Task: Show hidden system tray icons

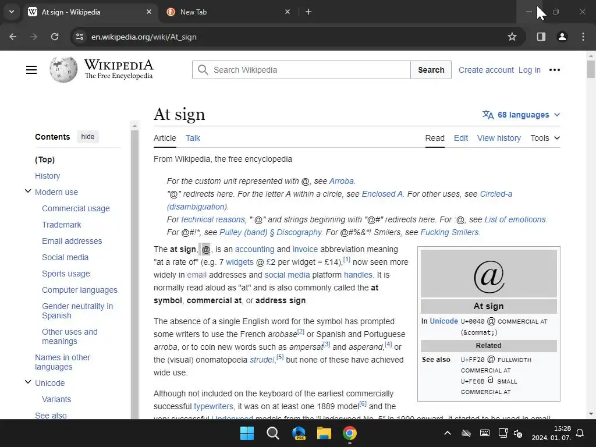Action: pyautogui.click(x=448, y=433)
